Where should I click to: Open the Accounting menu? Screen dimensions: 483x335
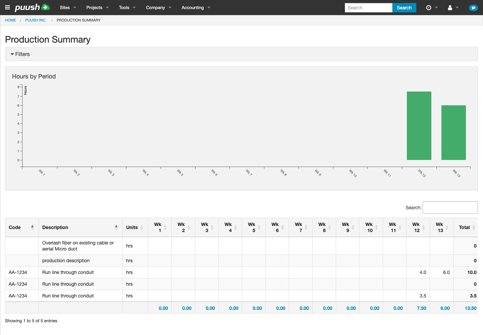click(196, 7)
